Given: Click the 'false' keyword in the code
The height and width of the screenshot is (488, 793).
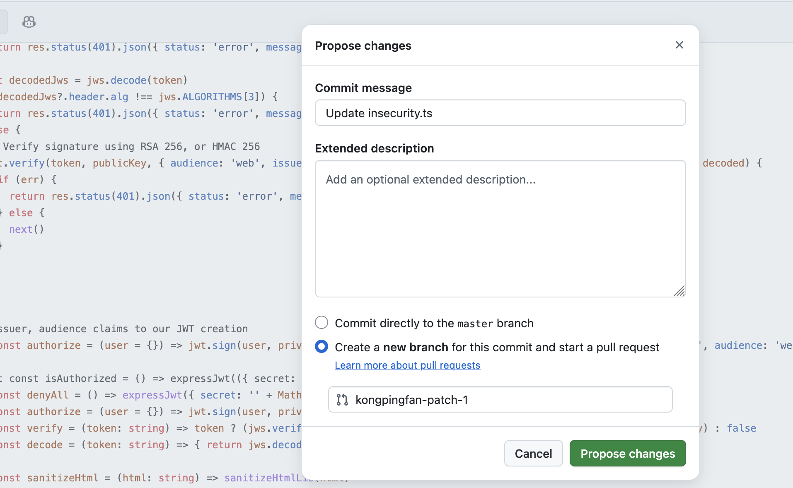Looking at the screenshot, I should pyautogui.click(x=741, y=428).
